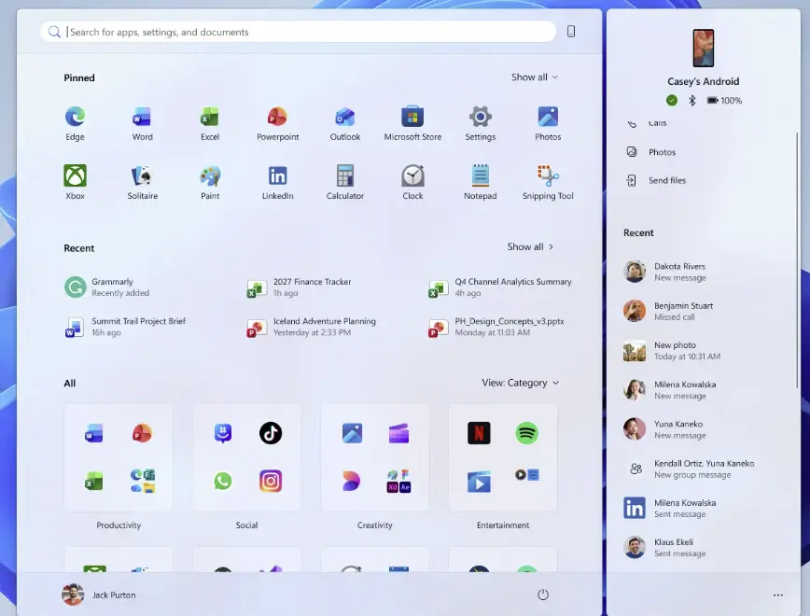
Task: Click the search apps, settings, and documents field
Action: tap(298, 32)
